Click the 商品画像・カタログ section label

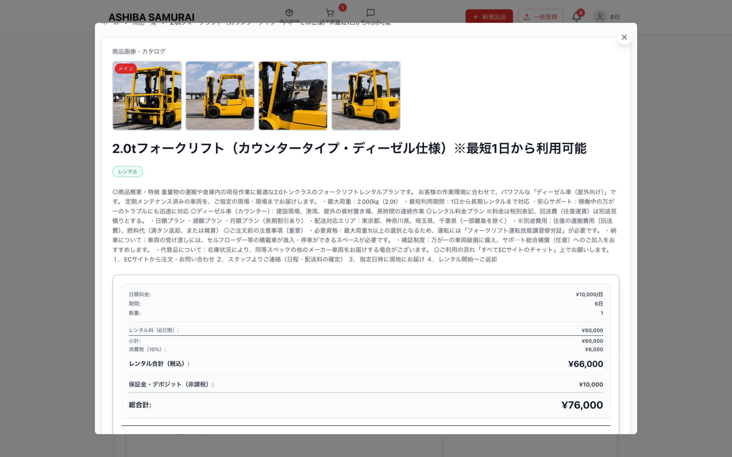(139, 51)
